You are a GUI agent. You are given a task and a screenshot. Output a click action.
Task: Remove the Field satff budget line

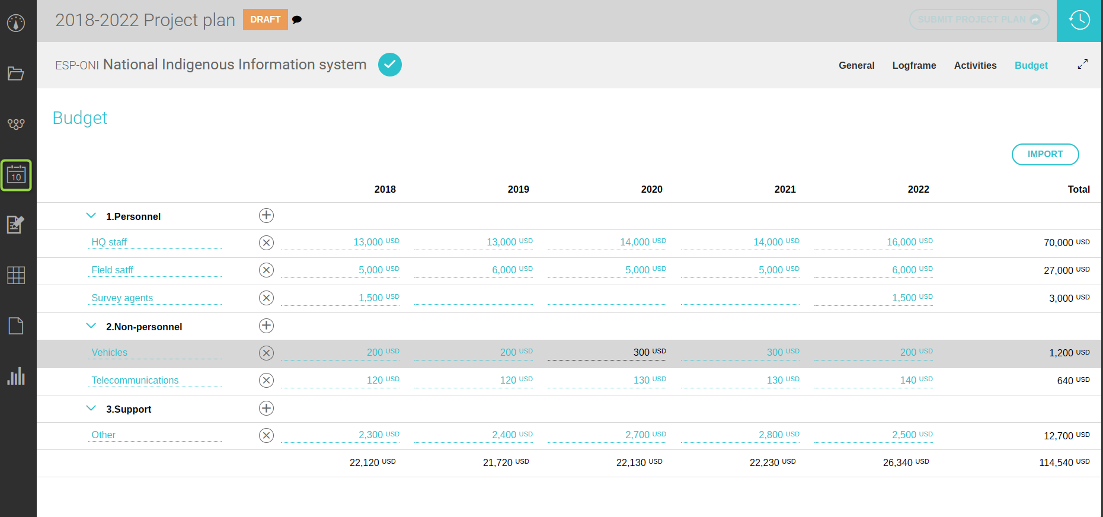tap(267, 270)
